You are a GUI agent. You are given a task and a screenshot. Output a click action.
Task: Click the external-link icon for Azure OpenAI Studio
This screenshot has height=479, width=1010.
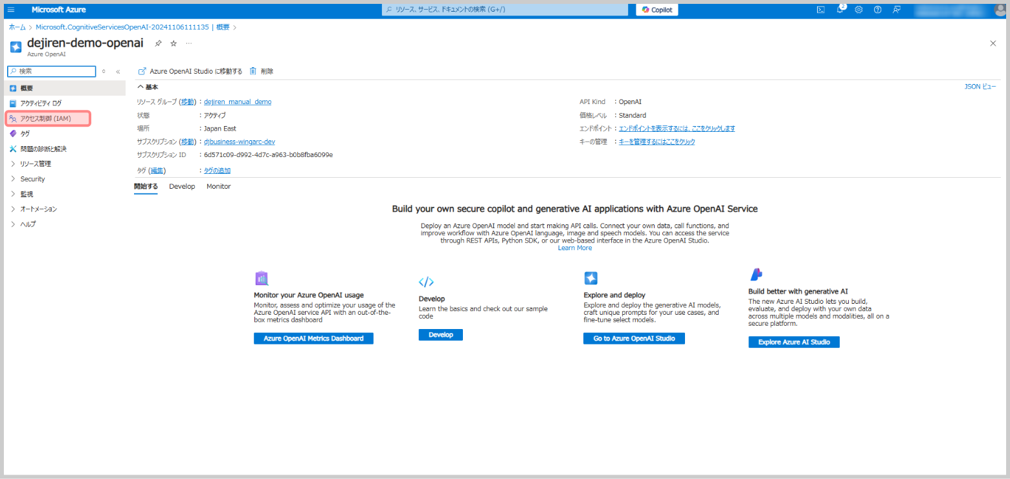[x=142, y=71]
